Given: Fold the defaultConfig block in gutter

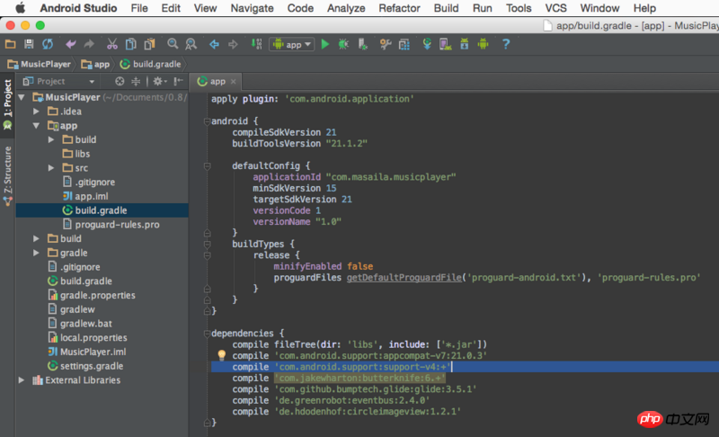Looking at the screenshot, I should [207, 166].
